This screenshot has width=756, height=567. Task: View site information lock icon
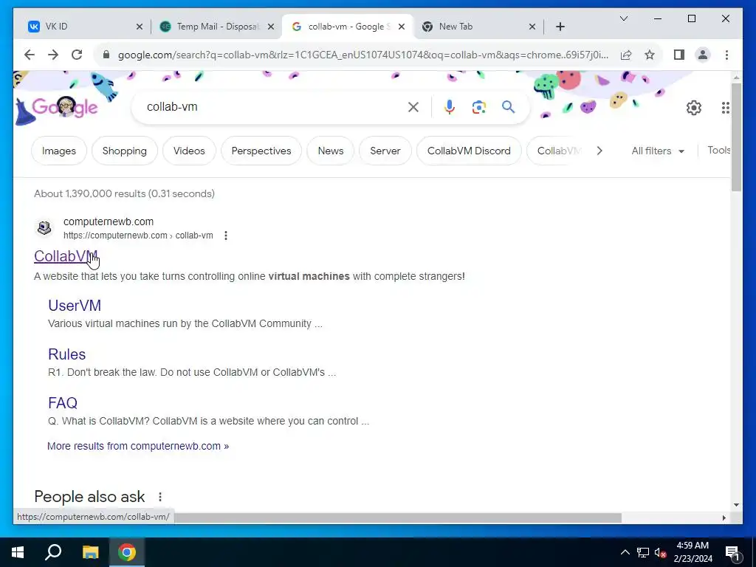coord(106,55)
